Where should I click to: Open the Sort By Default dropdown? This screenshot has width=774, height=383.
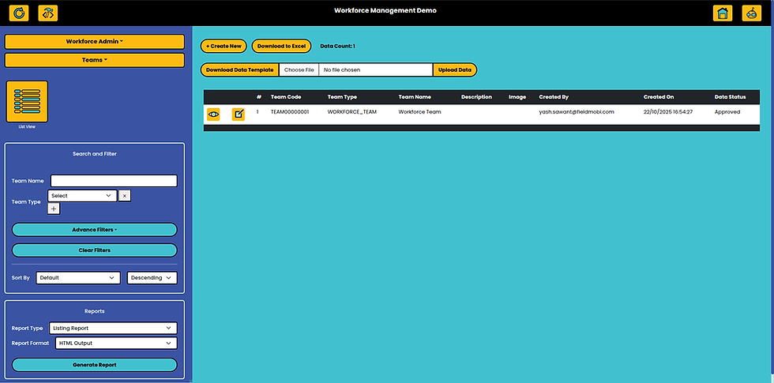pyautogui.click(x=78, y=278)
